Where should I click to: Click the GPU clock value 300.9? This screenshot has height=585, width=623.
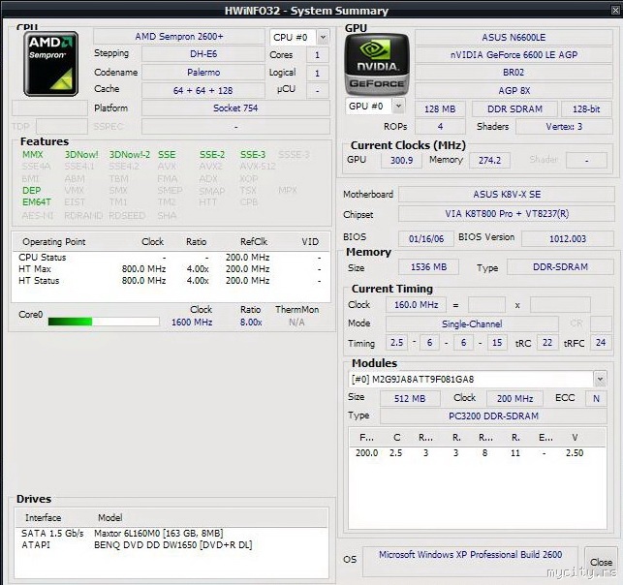(x=401, y=160)
